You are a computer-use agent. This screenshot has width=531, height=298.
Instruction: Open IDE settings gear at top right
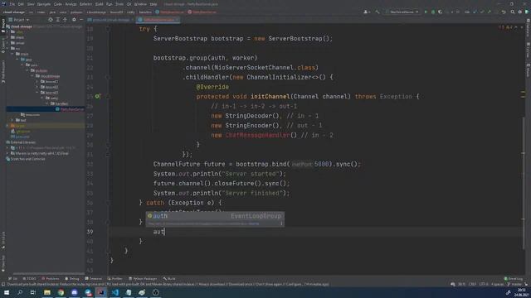coord(520,12)
